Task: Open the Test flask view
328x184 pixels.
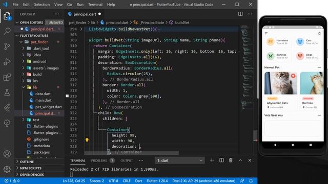Action: click(7, 93)
